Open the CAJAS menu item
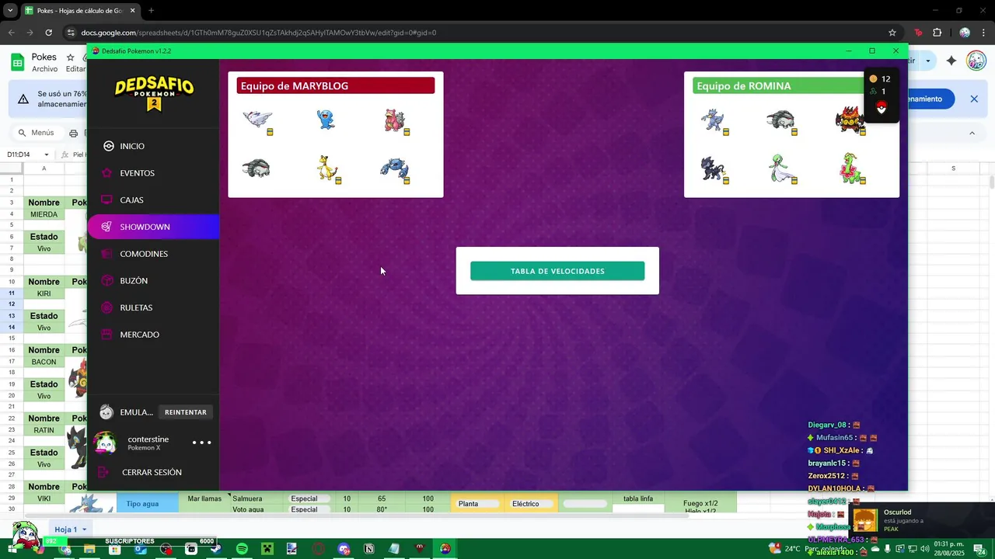Image resolution: width=995 pixels, height=559 pixels. 153,200
